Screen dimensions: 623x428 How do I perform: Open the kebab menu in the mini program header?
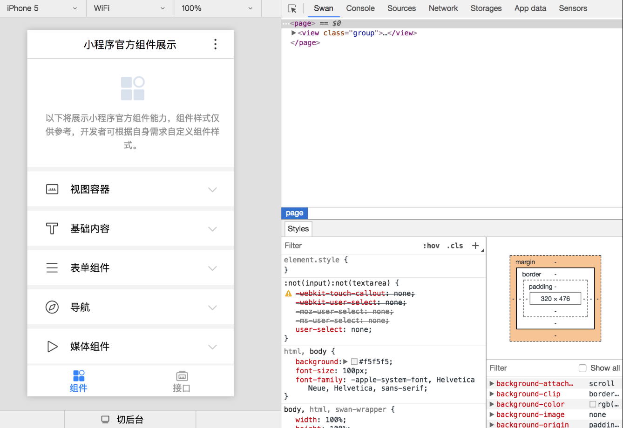[x=215, y=44]
